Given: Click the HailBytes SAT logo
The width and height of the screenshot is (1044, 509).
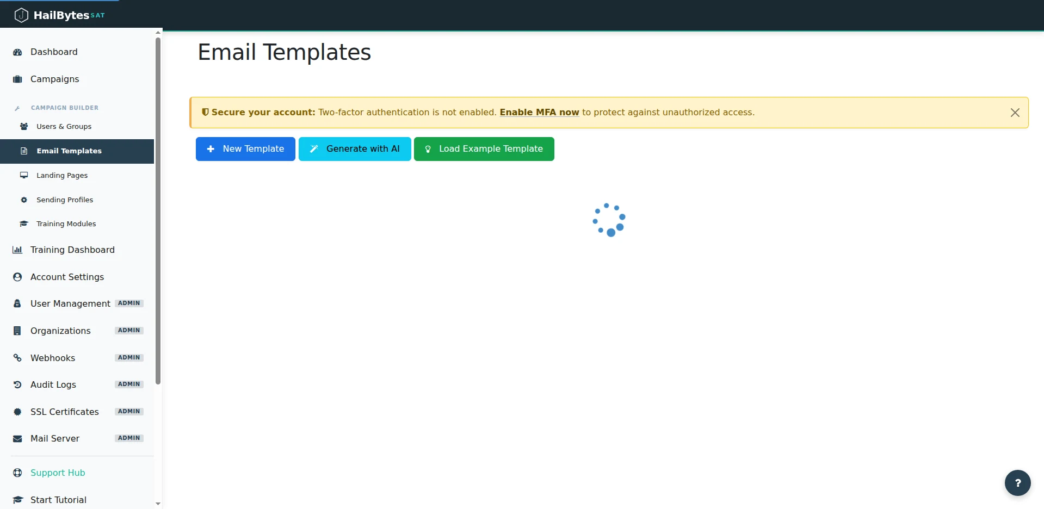Looking at the screenshot, I should tap(59, 15).
